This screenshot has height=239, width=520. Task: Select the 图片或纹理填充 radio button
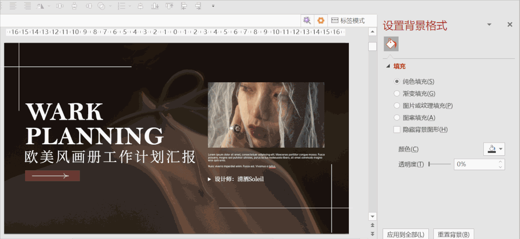[397, 106]
